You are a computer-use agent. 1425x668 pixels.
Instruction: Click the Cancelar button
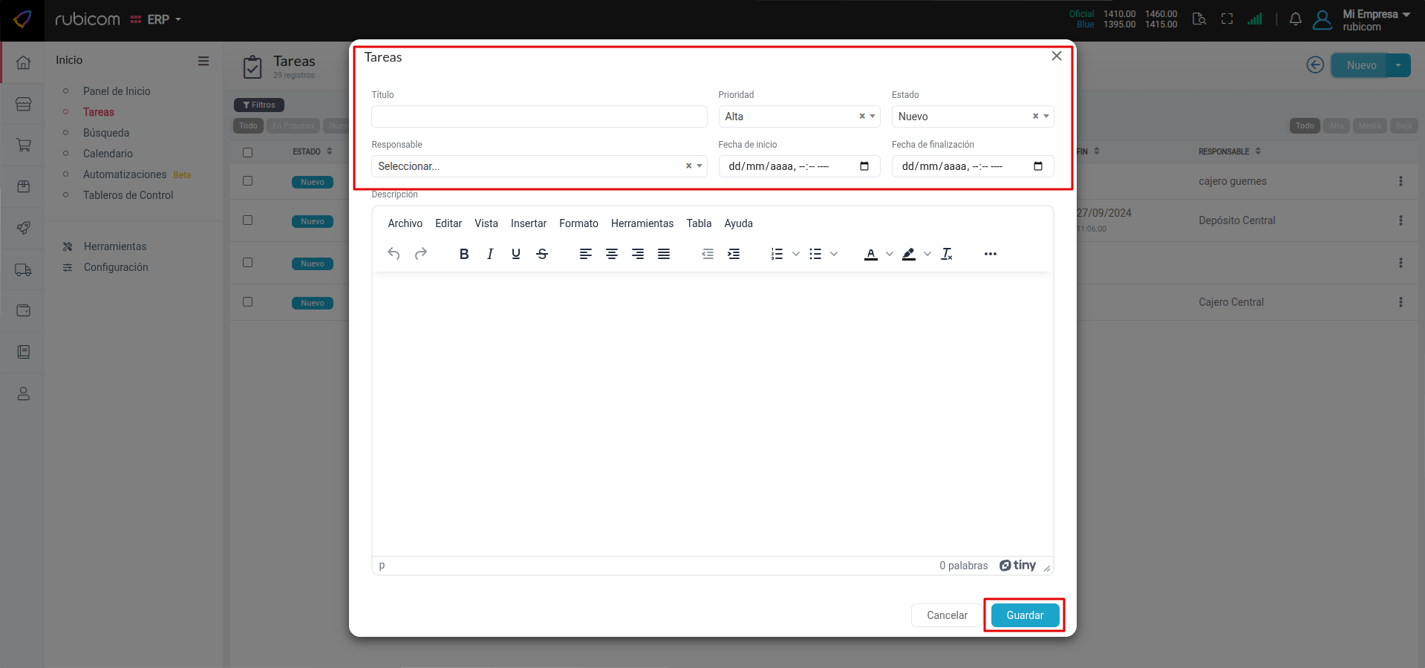pos(946,615)
